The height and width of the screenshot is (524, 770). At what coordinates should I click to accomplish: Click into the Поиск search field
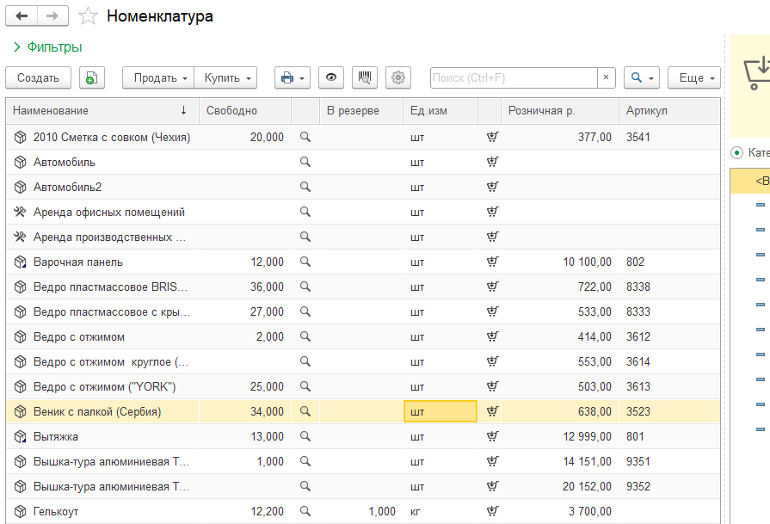pos(513,77)
